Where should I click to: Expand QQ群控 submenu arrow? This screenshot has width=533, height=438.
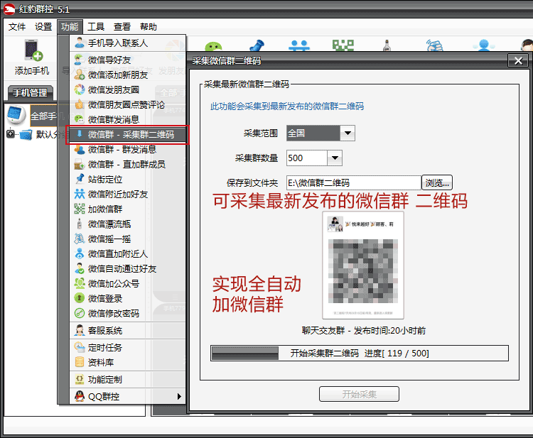[179, 396]
